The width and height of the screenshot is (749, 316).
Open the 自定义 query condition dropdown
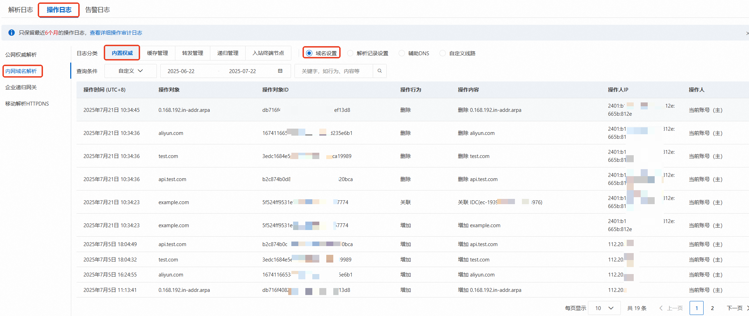pyautogui.click(x=131, y=71)
